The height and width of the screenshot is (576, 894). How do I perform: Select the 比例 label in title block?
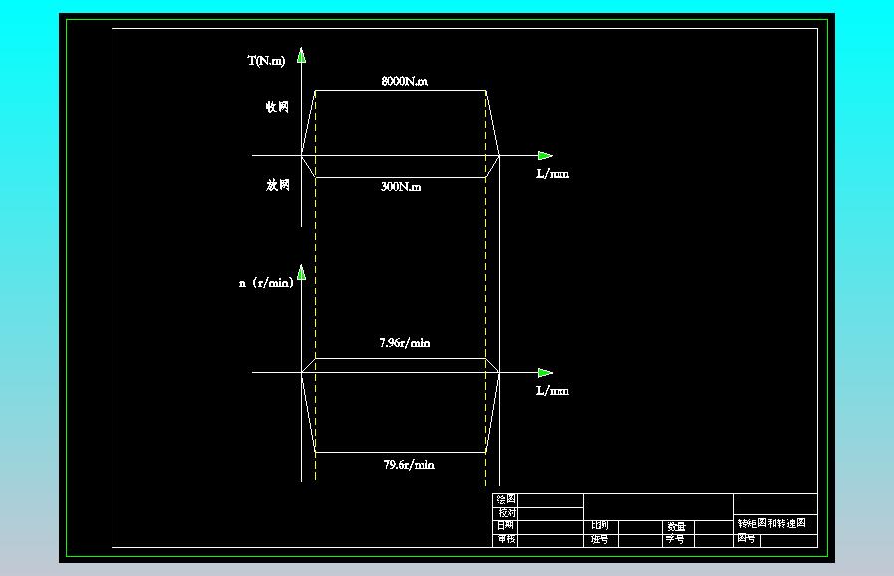(x=599, y=526)
